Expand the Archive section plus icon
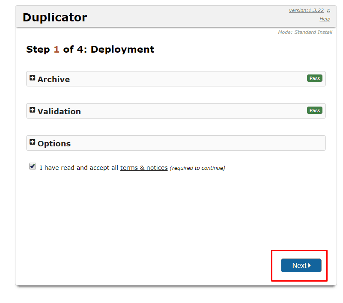The image size is (343, 303). coord(33,78)
